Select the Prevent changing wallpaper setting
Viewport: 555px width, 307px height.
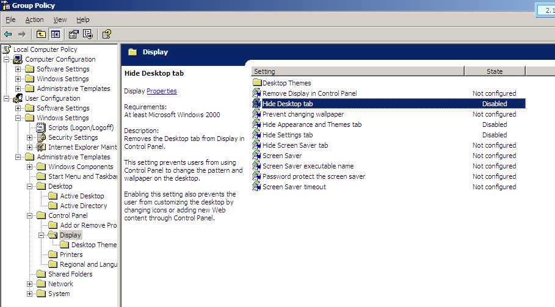(303, 114)
